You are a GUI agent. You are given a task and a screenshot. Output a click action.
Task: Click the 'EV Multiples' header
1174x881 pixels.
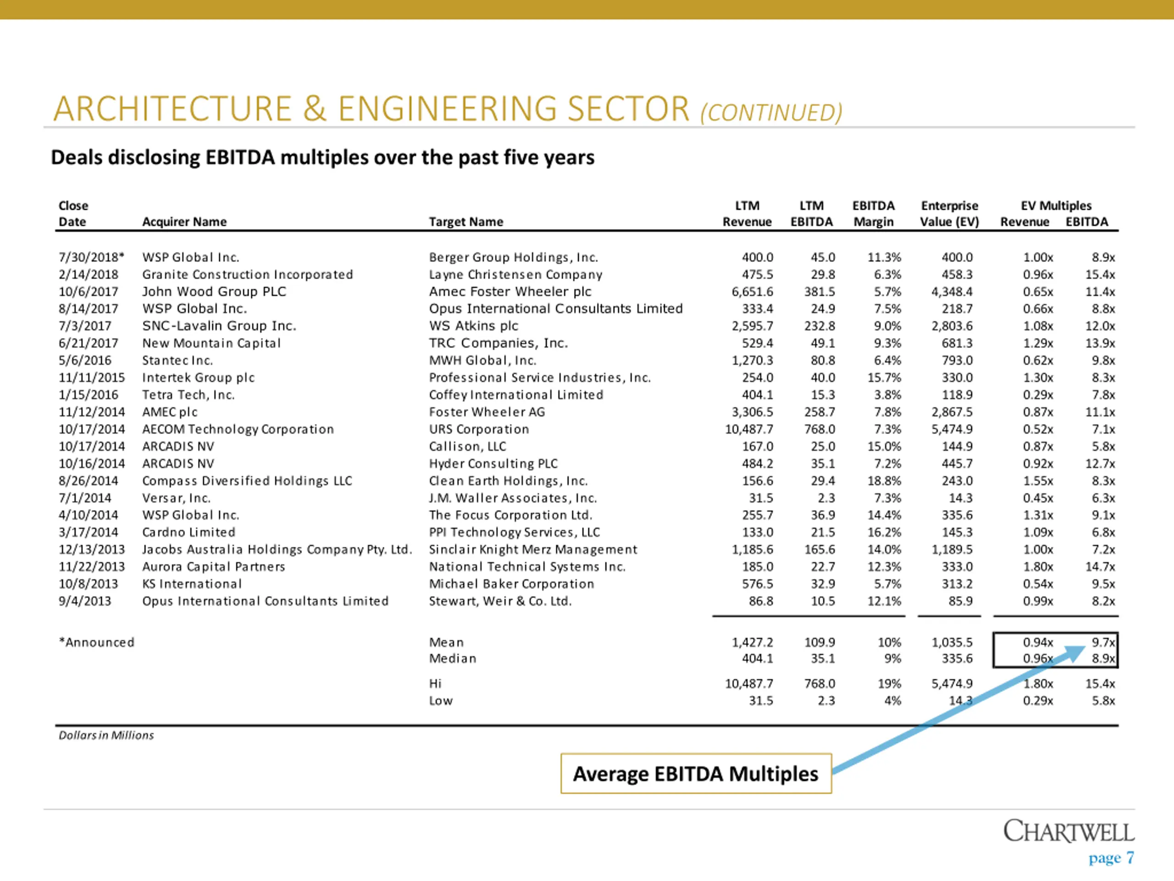(x=1056, y=206)
